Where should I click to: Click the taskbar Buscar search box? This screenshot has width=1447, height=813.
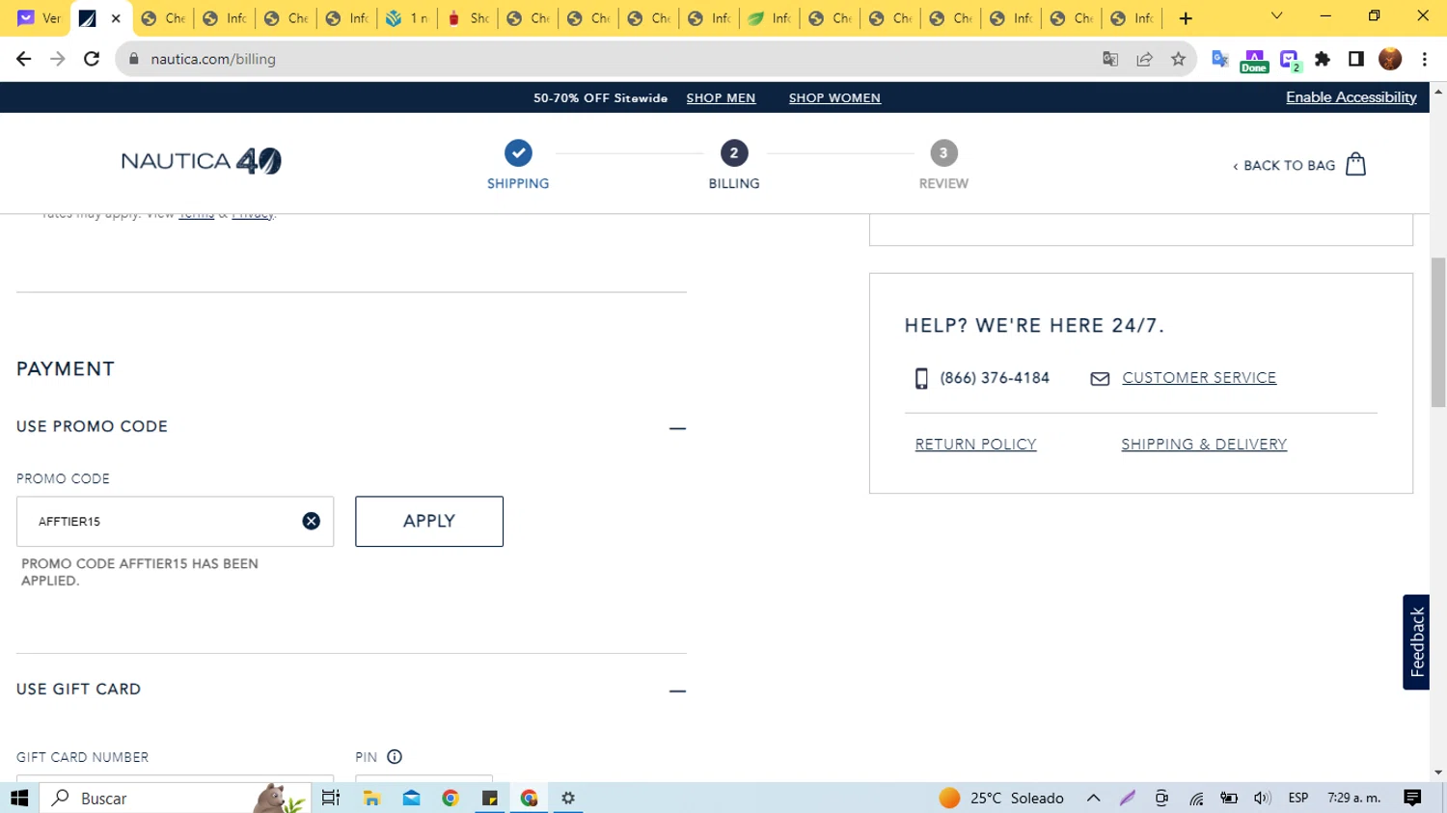click(176, 798)
